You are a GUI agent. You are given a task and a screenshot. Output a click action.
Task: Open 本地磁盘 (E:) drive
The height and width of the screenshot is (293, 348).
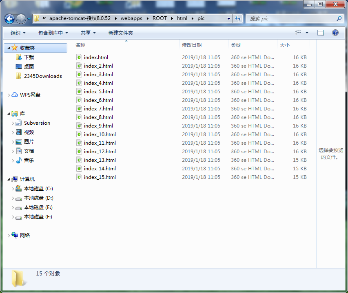click(38, 207)
